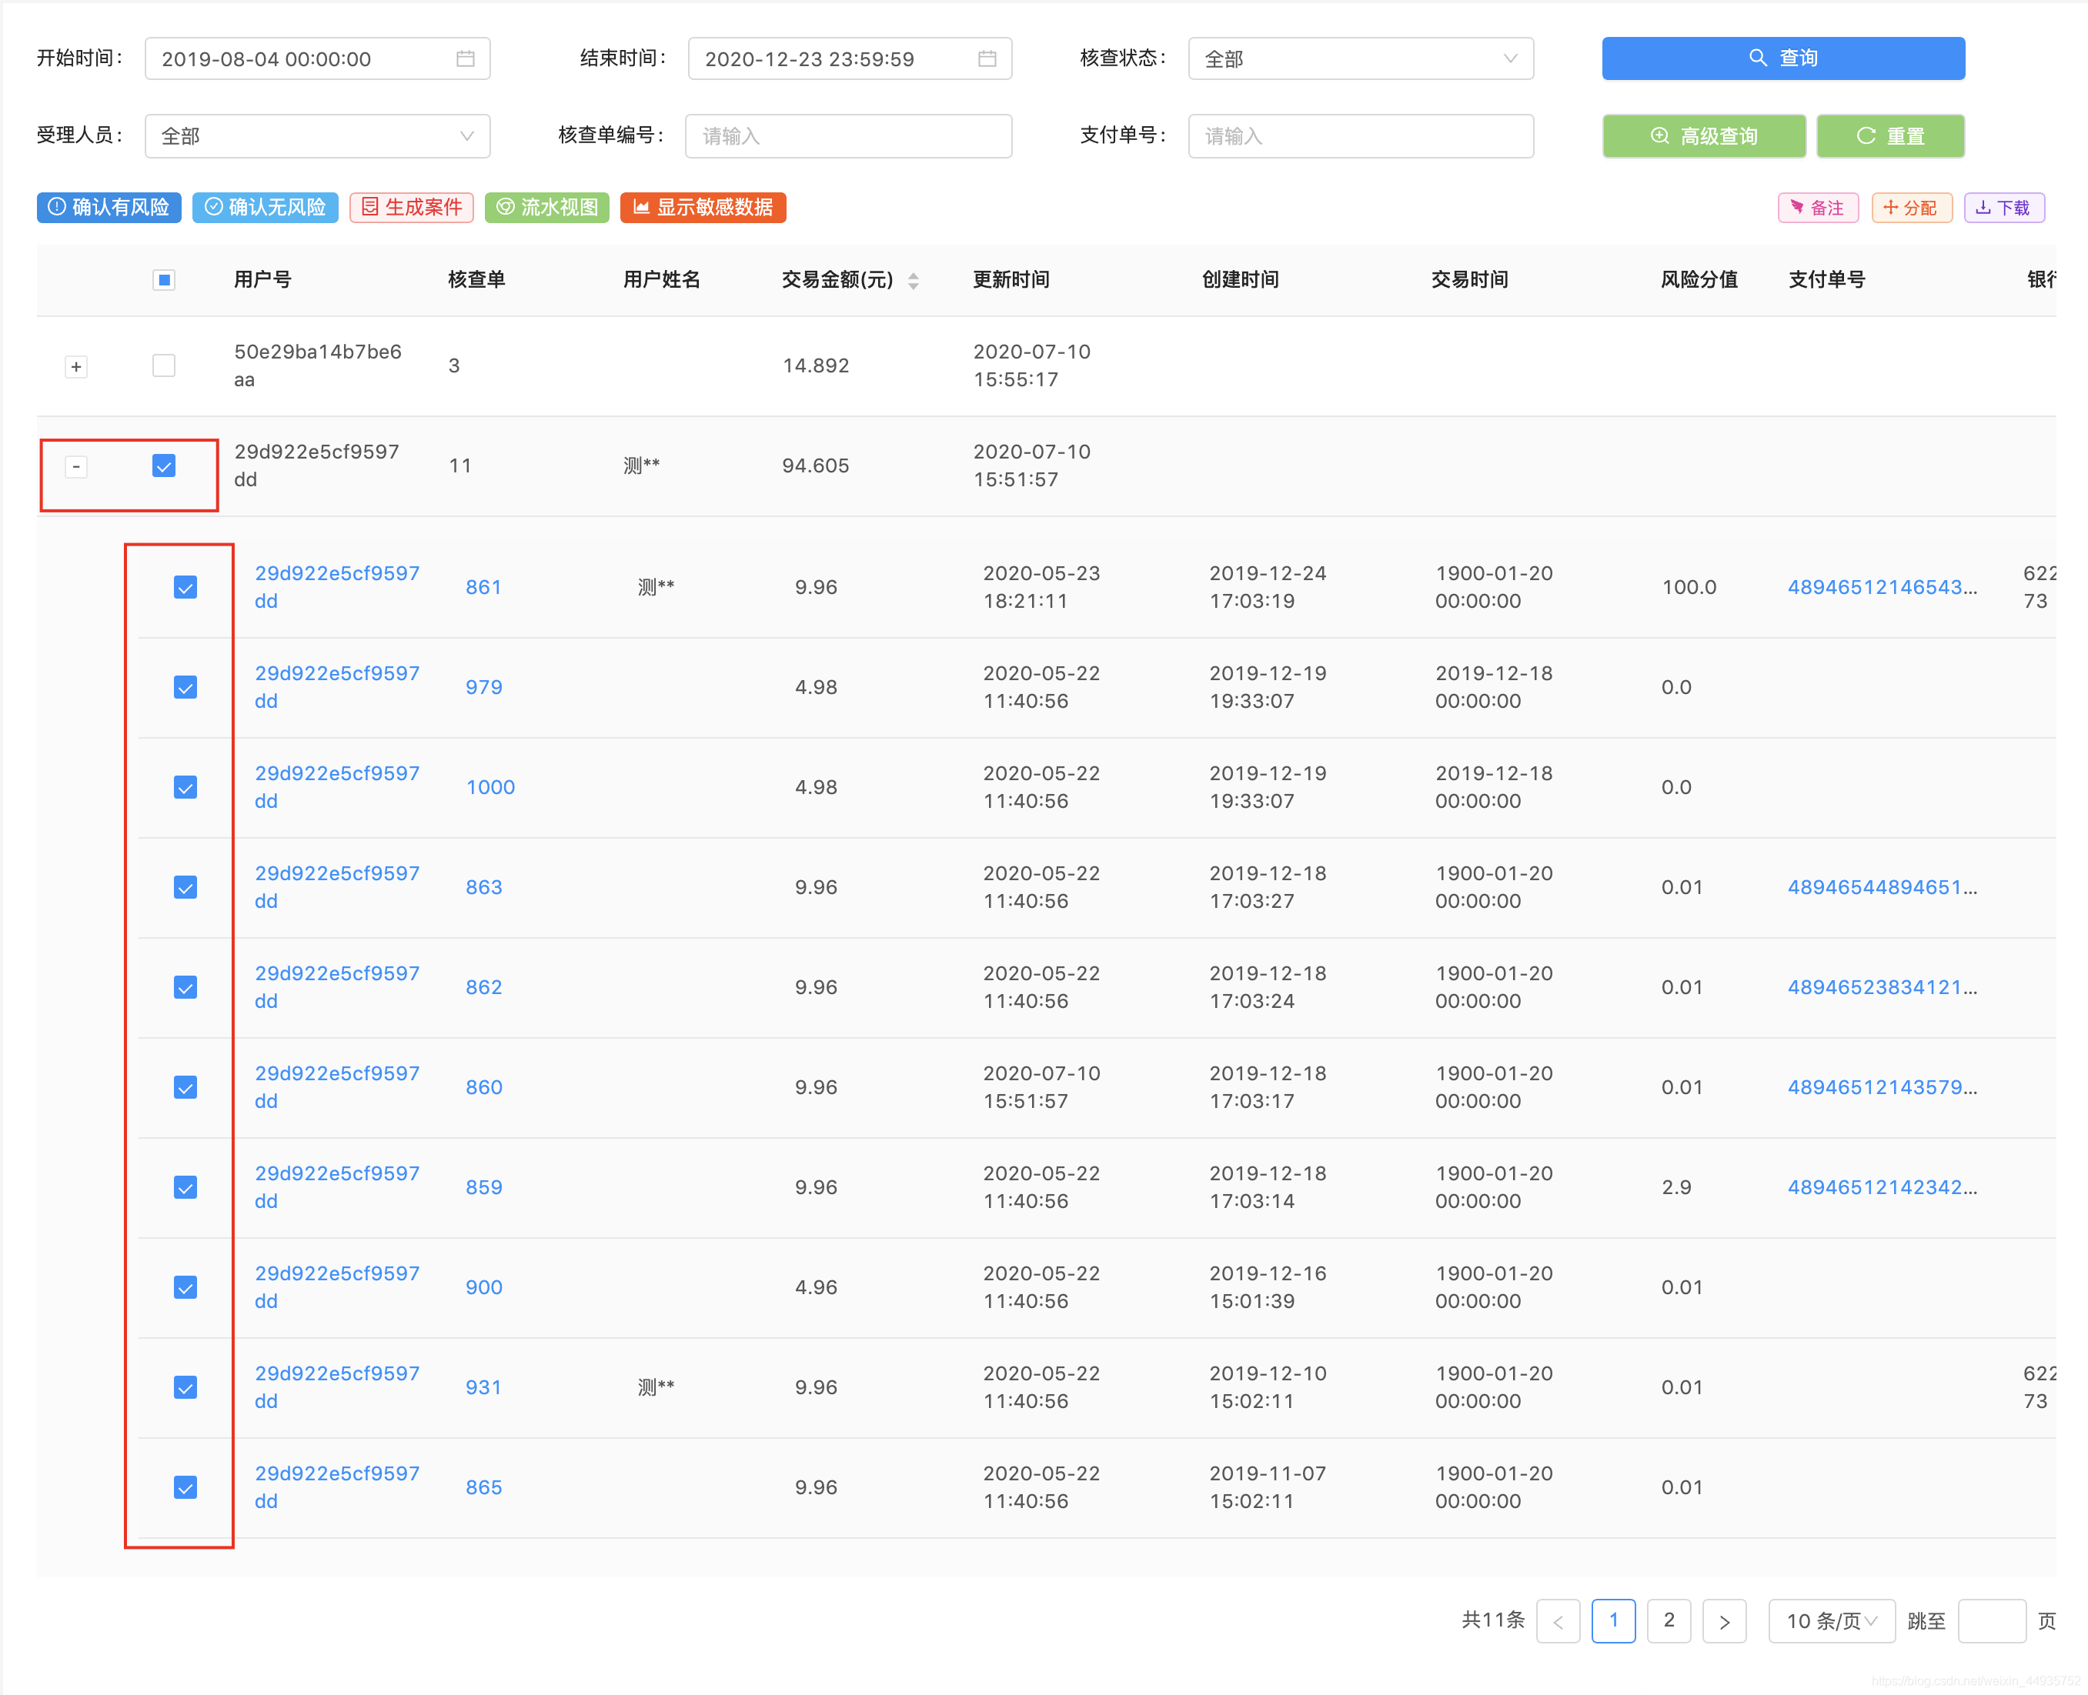Screen dimensions: 2088x1695
Task: Collapse row 29d922e5cf9597dd
Action: tap(76, 467)
